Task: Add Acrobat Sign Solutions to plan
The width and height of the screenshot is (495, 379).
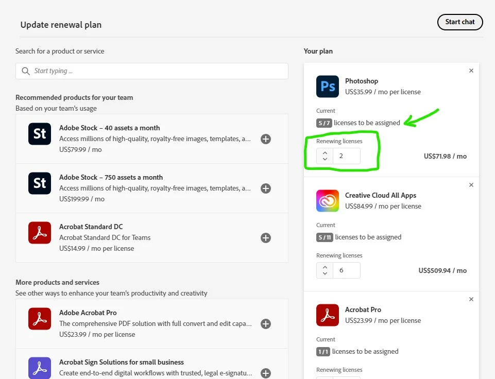Action: 265,373
